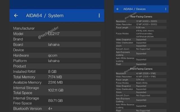Click front camera Smooth Zoom 'Not Supported'
Viewport: 180px width, 112px height.
point(143,95)
